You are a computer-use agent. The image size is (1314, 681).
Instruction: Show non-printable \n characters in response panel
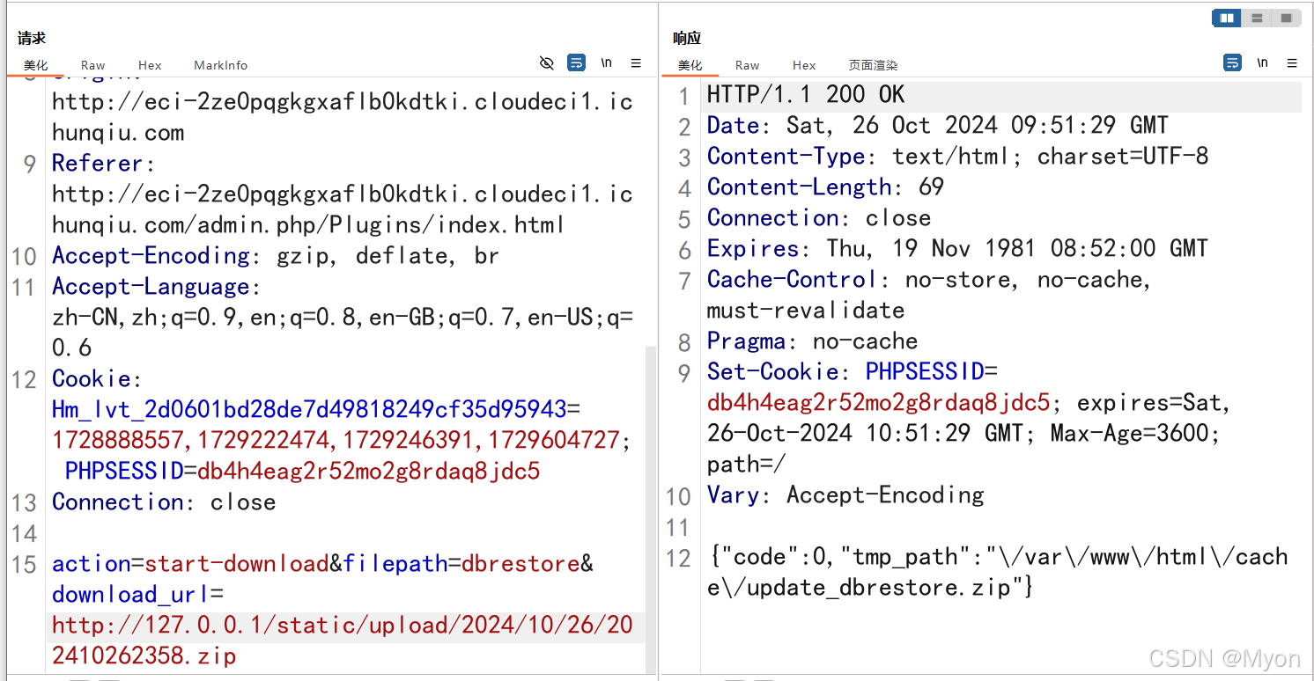1262,62
